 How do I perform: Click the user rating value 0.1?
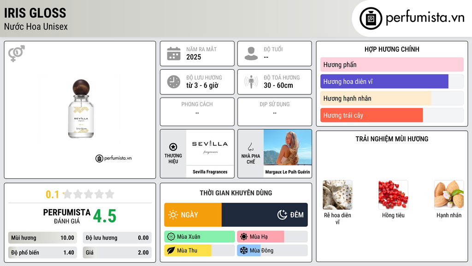point(53,194)
